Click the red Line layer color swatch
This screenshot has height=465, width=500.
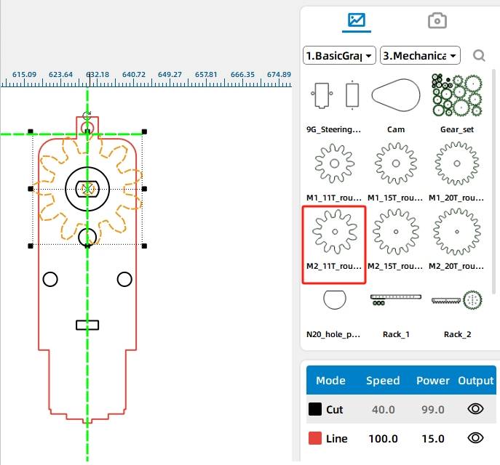pos(315,438)
